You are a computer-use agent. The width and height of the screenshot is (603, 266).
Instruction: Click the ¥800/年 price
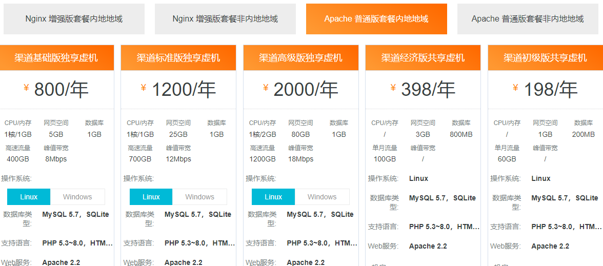[56, 90]
